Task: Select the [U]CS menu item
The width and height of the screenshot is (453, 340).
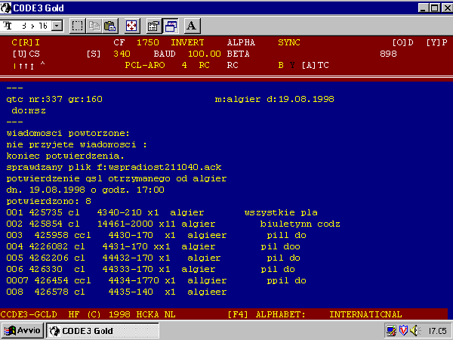Action: coord(26,54)
